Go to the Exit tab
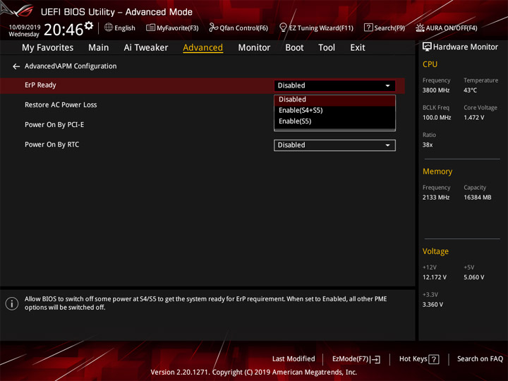 [x=358, y=48]
